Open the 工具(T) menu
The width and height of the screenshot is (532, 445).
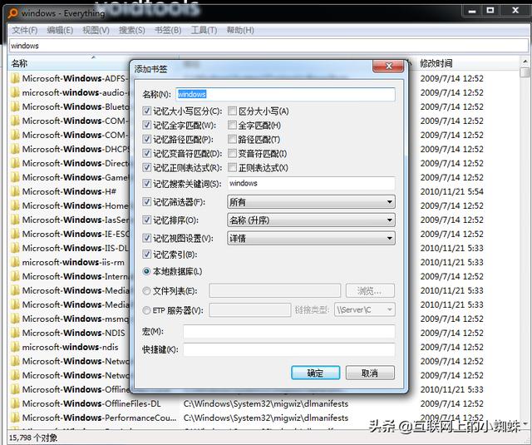point(204,31)
